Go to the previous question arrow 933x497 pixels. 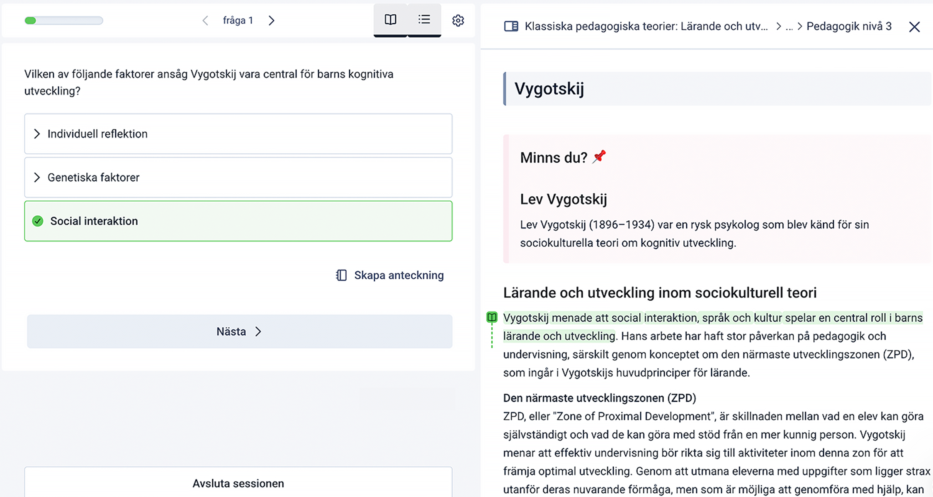205,20
